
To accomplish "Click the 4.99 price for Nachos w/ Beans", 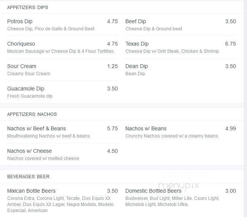I will point(230,128).
